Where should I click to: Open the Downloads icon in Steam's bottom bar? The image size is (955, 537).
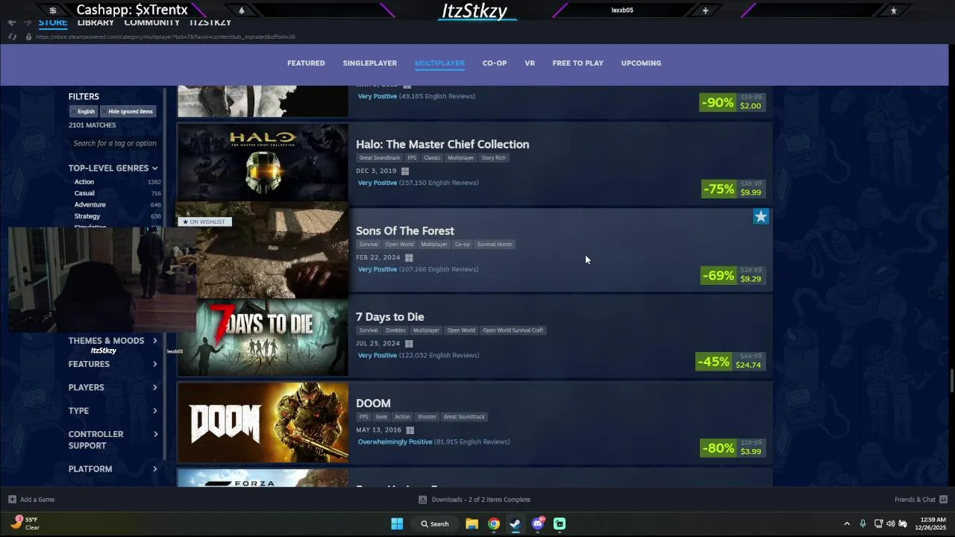[423, 500]
